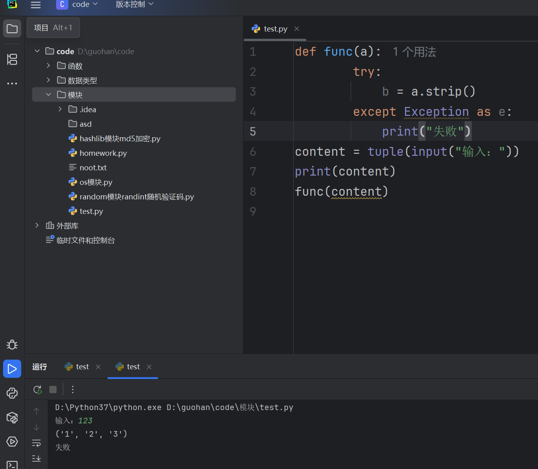Image resolution: width=538 pixels, height=469 pixels.
Task: Open the main hamburger menu
Action: pos(36,5)
